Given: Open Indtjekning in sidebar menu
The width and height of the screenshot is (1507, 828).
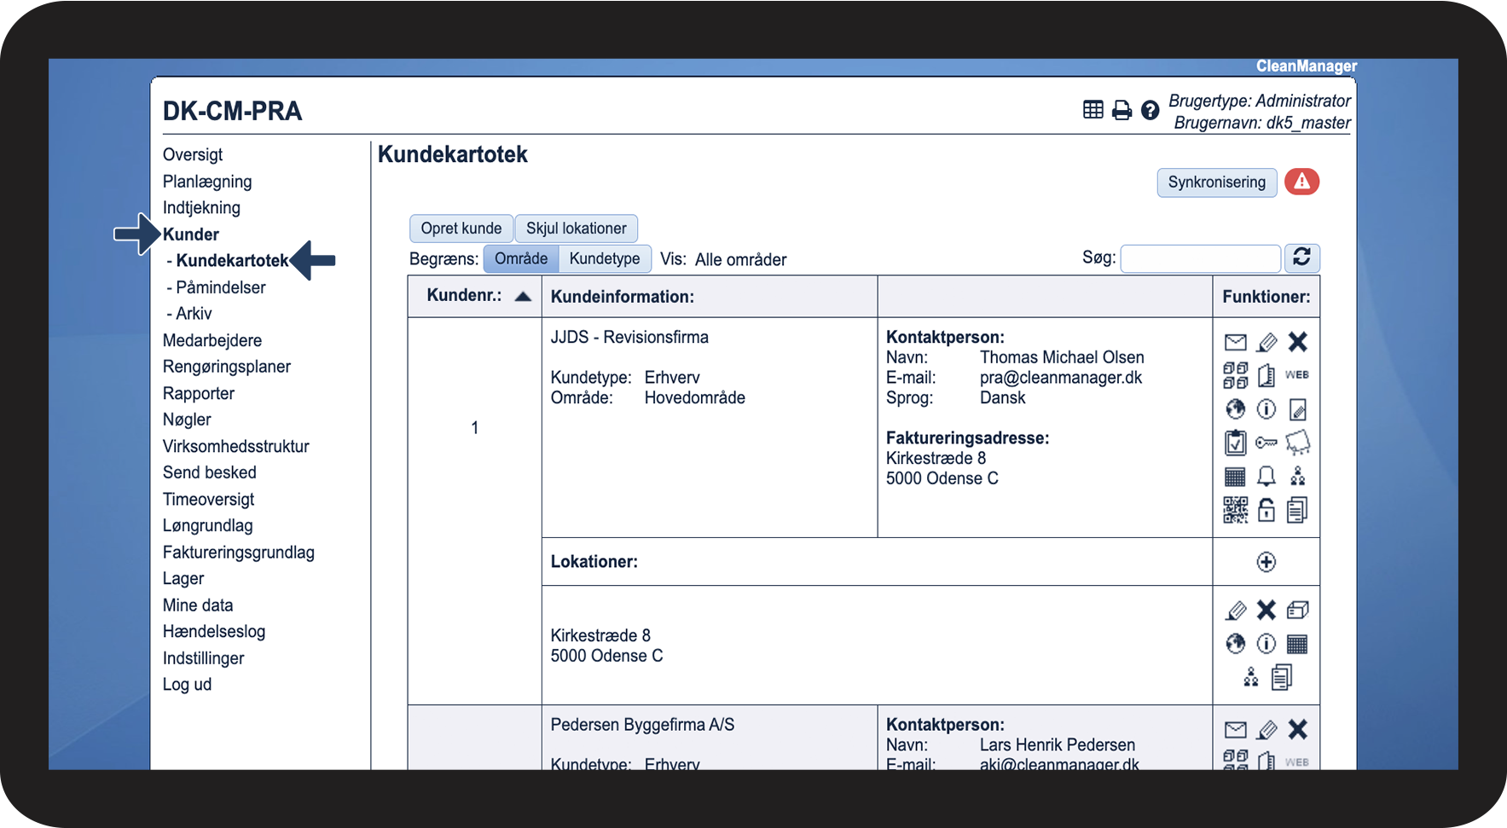Looking at the screenshot, I should [201, 207].
